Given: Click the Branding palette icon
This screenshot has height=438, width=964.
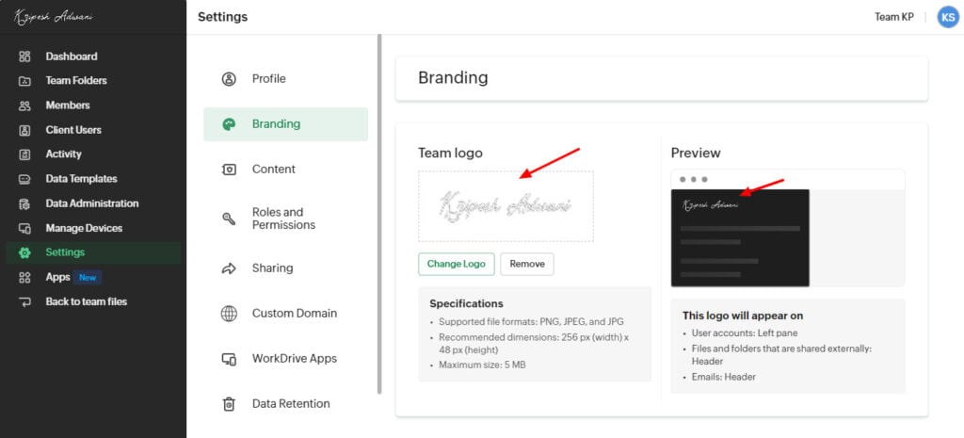Looking at the screenshot, I should coord(229,124).
